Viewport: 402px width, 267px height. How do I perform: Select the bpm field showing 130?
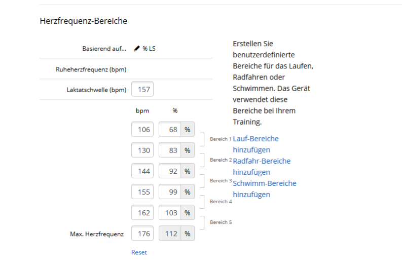(142, 150)
